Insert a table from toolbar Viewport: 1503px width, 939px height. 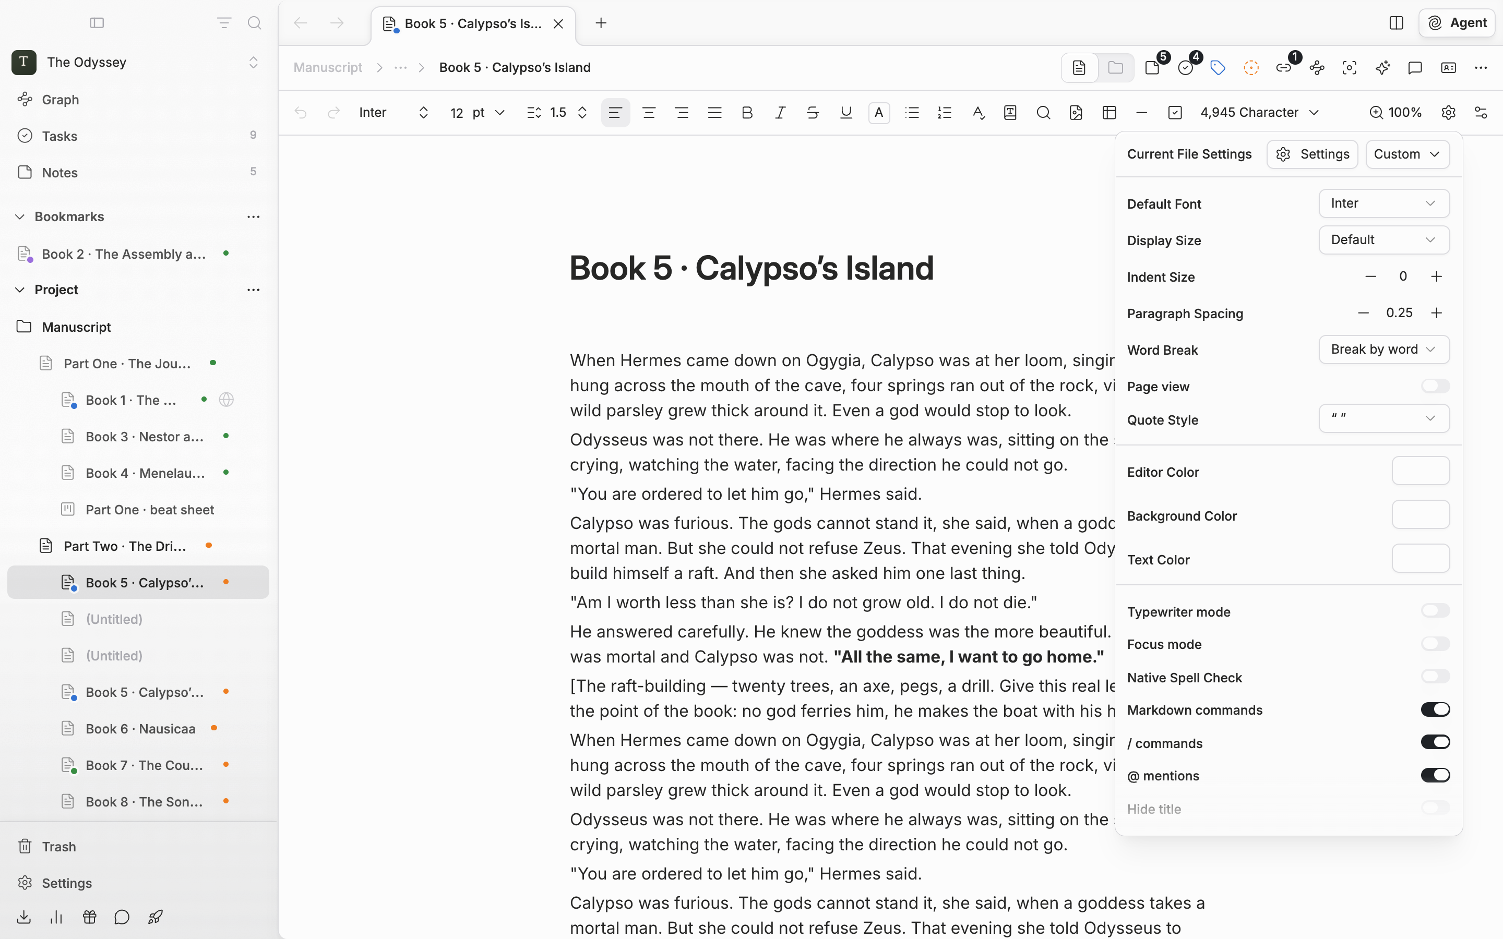tap(1109, 112)
